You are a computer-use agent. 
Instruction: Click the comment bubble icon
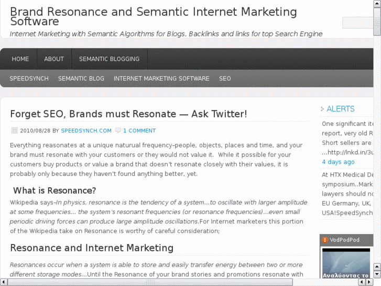point(118,131)
